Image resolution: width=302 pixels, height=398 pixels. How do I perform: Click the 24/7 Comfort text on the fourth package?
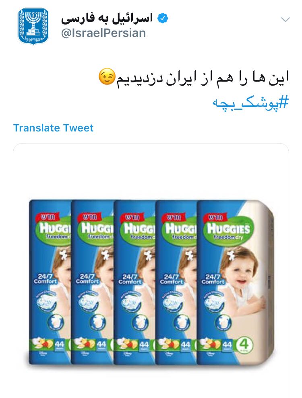click(172, 279)
